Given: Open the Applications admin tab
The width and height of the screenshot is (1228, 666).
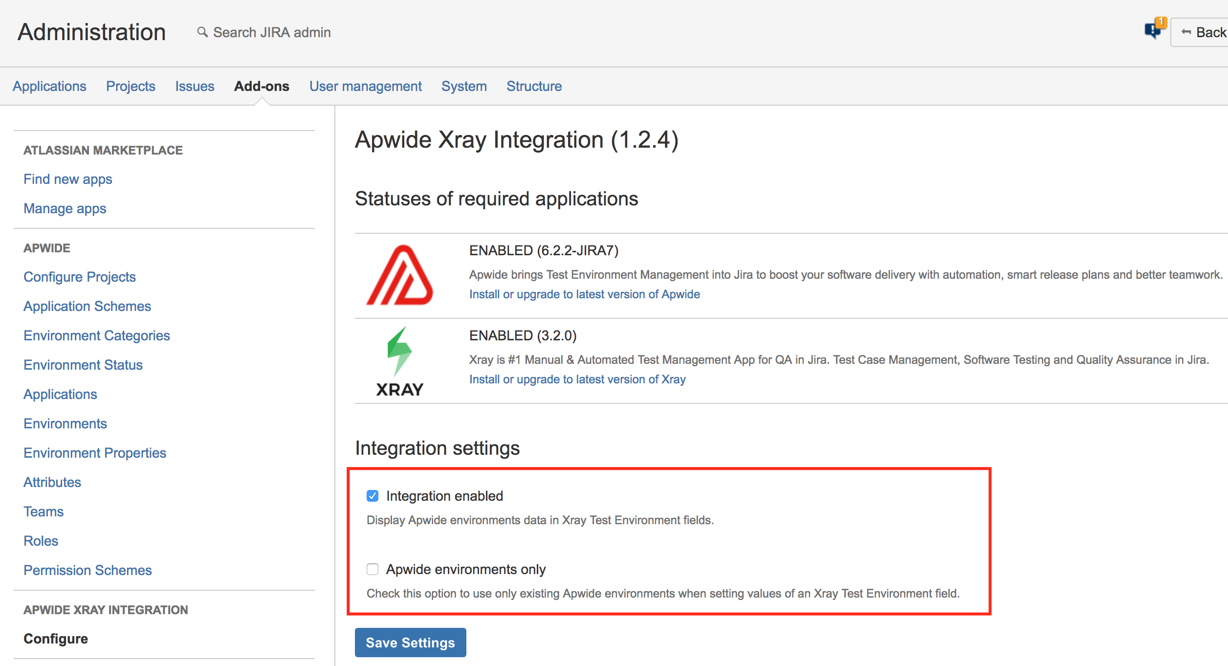Looking at the screenshot, I should pyautogui.click(x=49, y=86).
